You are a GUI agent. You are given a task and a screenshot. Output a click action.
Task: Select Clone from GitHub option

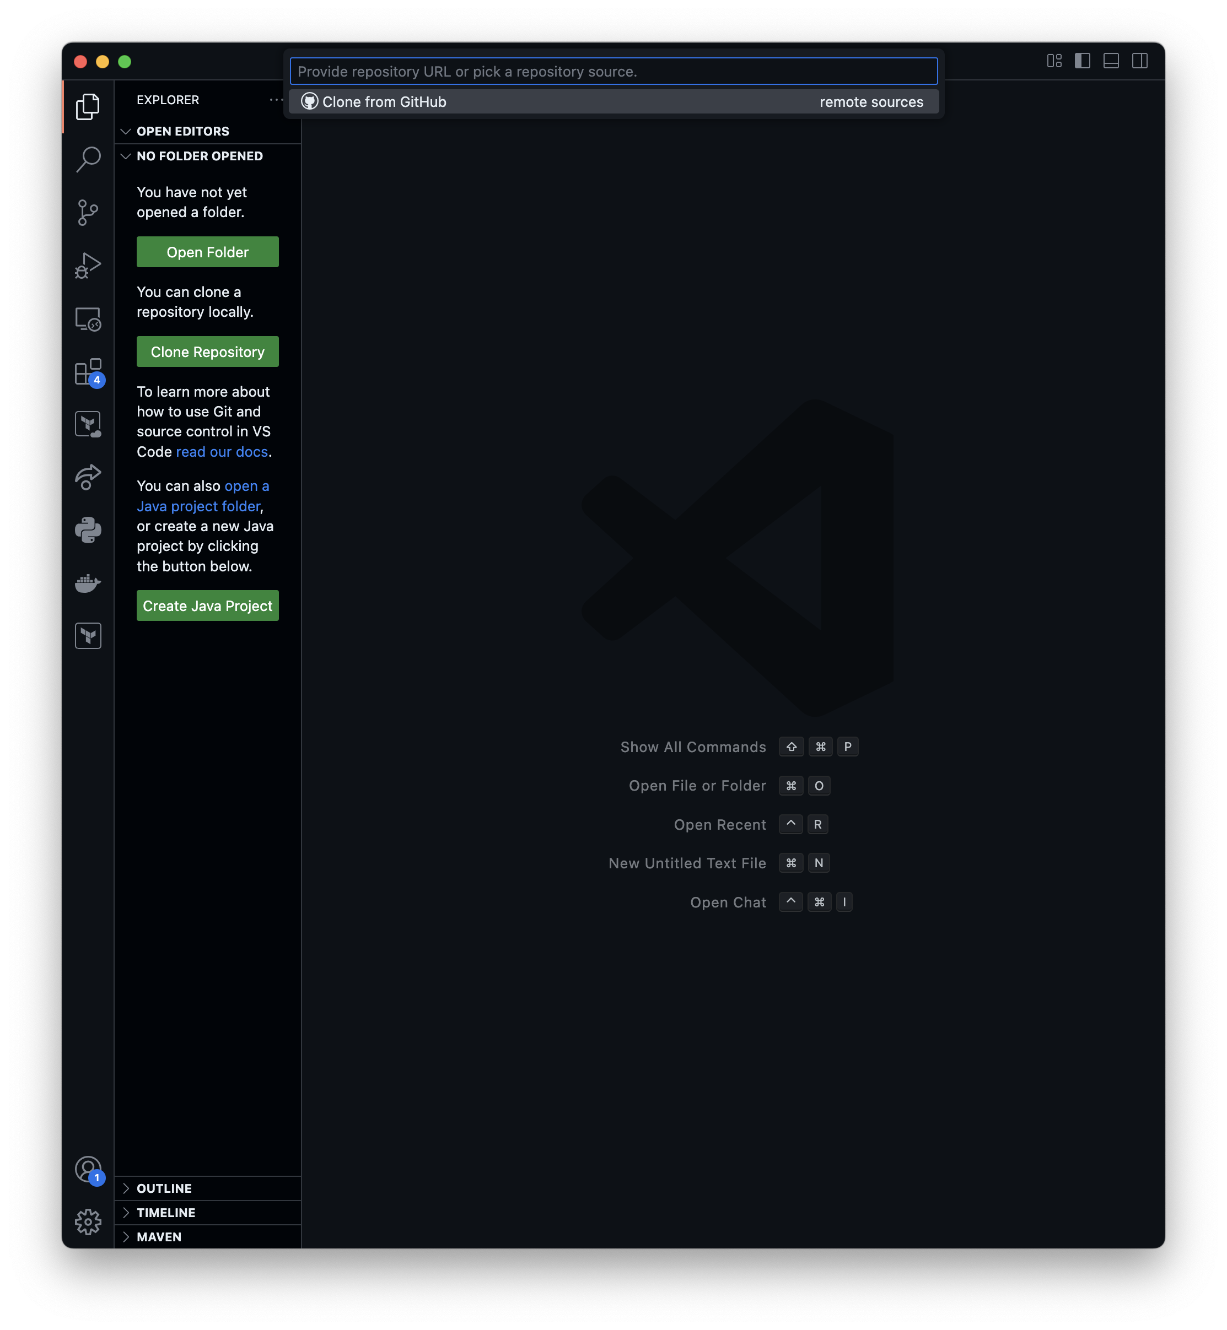(384, 101)
